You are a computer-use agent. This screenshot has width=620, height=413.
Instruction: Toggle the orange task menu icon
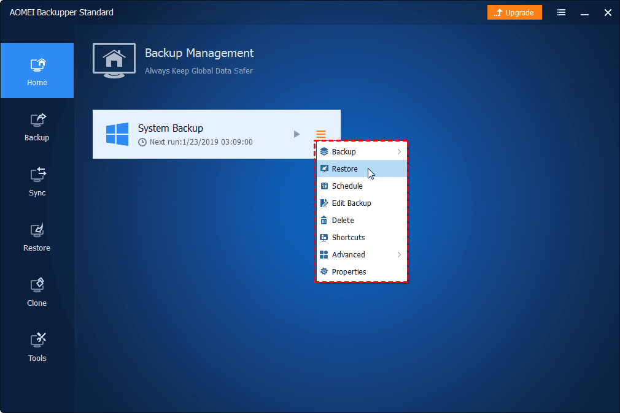point(321,134)
